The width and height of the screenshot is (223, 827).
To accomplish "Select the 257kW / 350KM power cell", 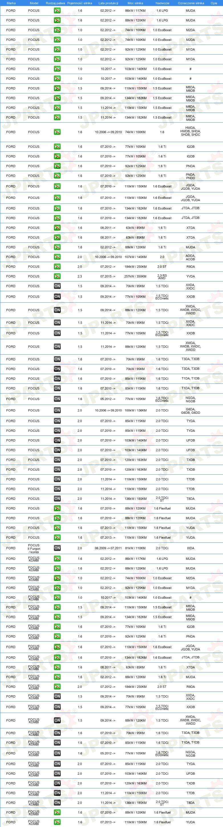I will coord(135,276).
